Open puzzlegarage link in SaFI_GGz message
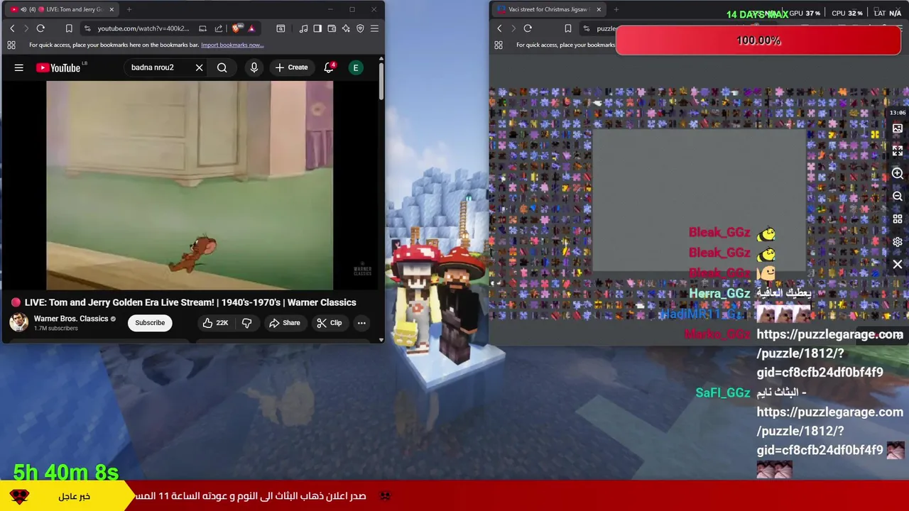The height and width of the screenshot is (511, 909). click(829, 431)
